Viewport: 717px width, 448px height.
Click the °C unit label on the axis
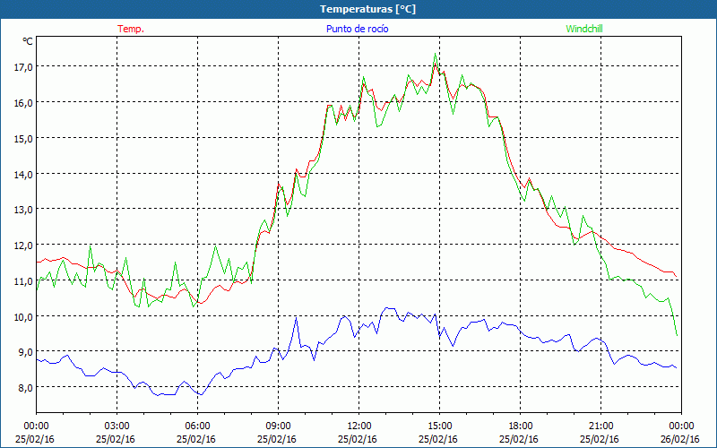[x=28, y=41]
